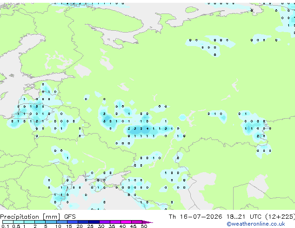The image size is (295, 228).
Task: Pick the legend swatch between 45 and 50
Action: point(137,222)
